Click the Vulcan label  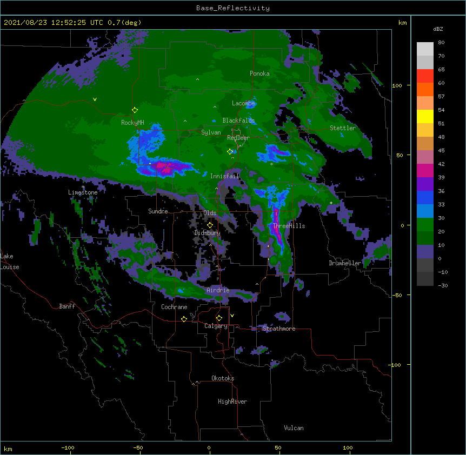pyautogui.click(x=294, y=428)
